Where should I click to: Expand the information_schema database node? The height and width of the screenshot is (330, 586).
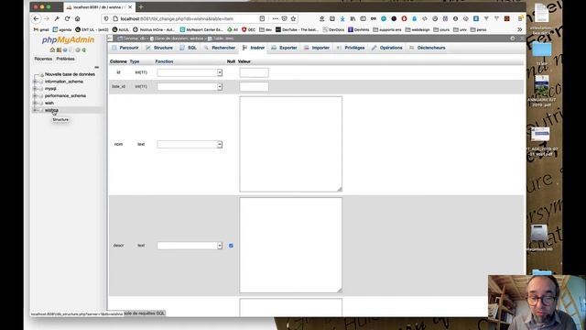pos(35,82)
